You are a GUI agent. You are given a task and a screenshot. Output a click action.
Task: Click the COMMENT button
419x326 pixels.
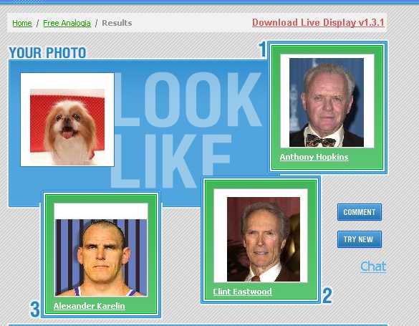[360, 212]
